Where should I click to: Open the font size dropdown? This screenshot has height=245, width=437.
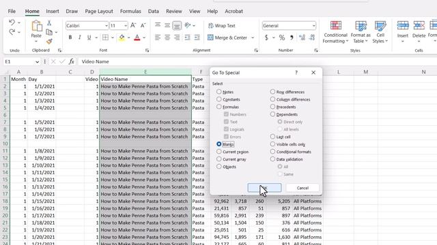[x=126, y=26]
